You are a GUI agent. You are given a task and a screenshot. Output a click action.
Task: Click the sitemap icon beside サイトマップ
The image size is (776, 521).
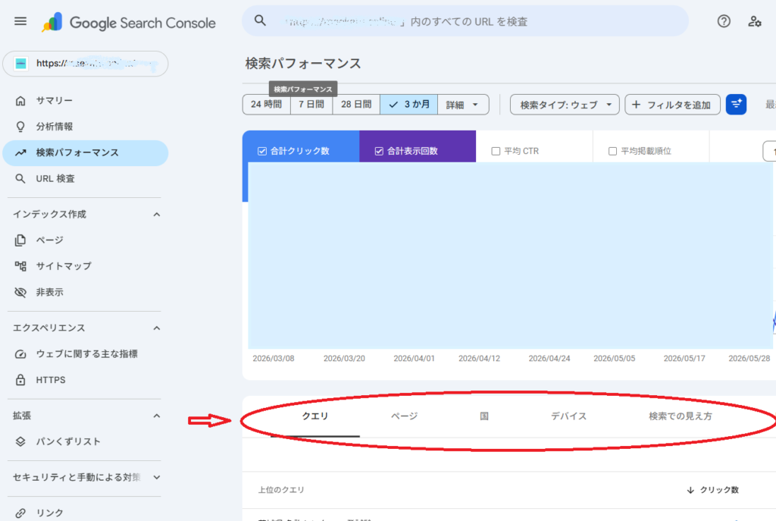pos(20,266)
